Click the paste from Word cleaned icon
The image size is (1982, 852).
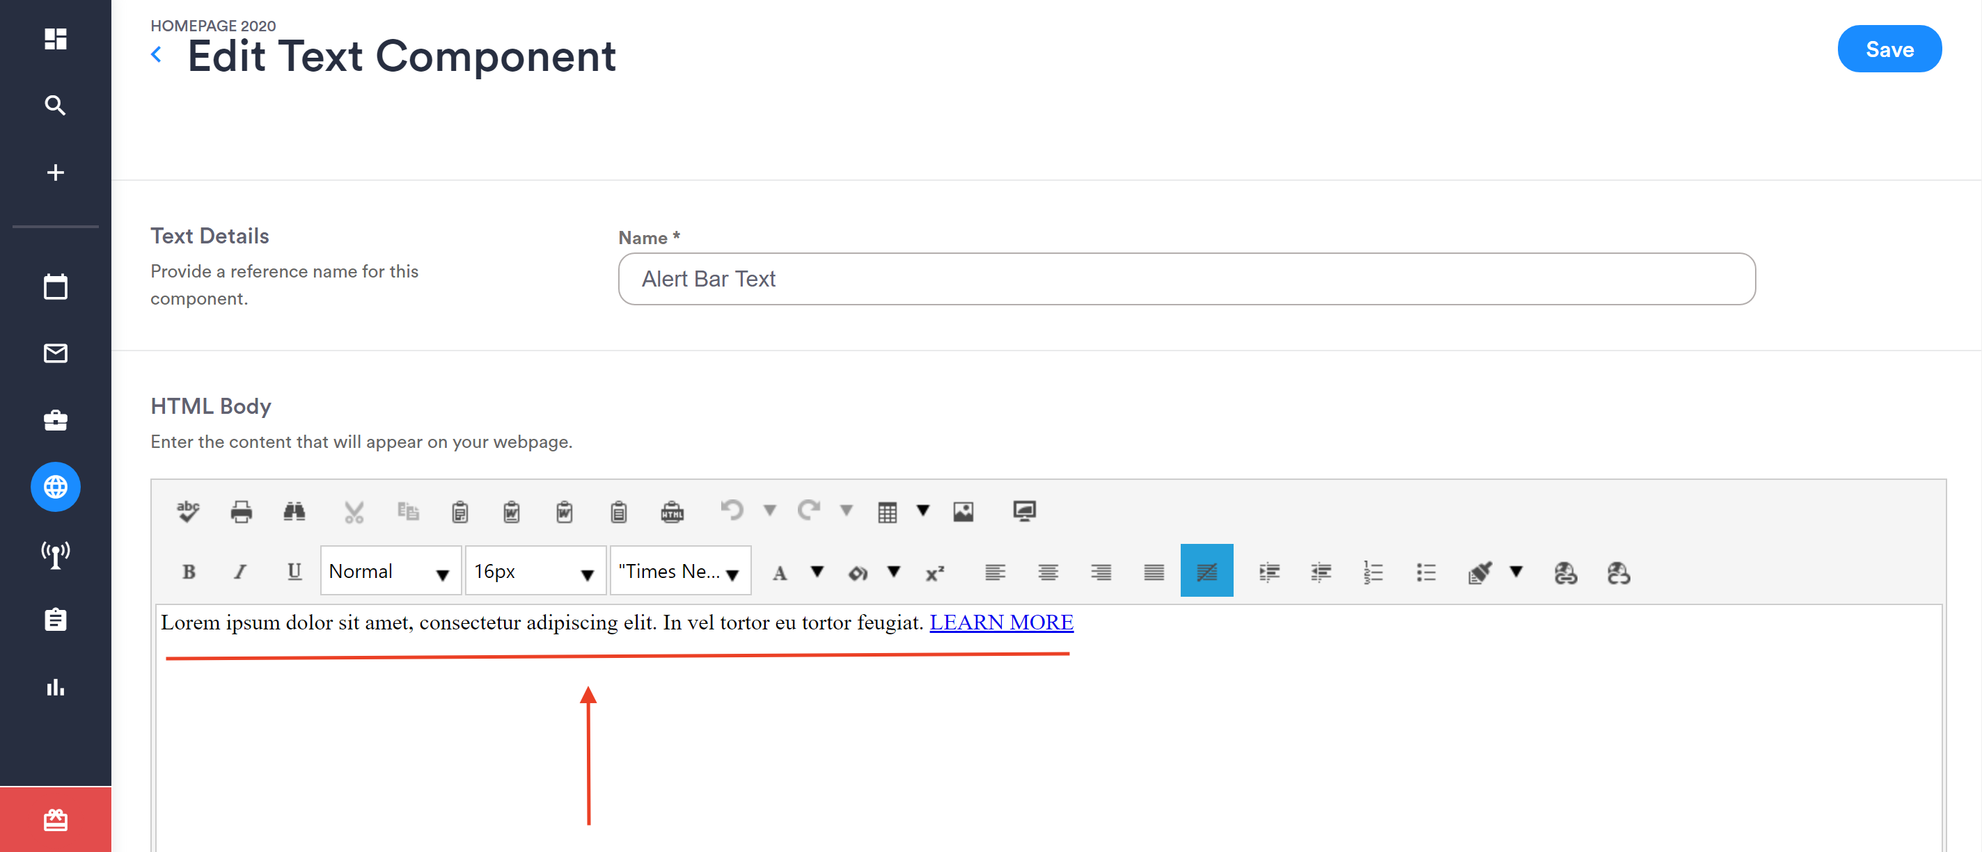565,511
